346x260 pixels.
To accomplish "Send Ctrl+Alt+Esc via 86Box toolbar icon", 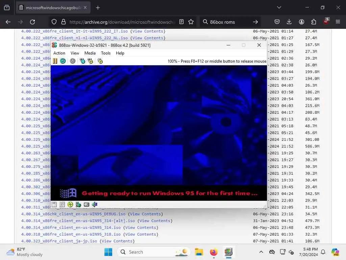I will (90, 61).
